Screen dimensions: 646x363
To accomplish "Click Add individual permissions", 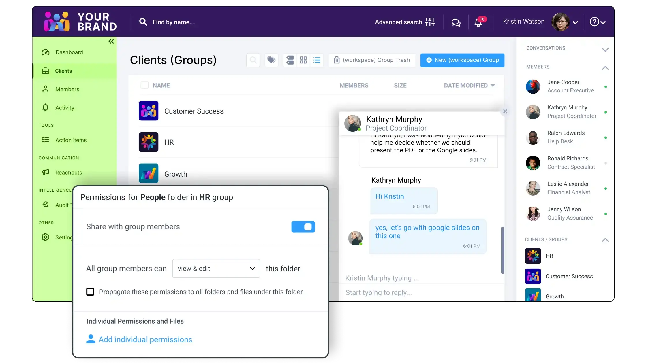I will pyautogui.click(x=146, y=339).
